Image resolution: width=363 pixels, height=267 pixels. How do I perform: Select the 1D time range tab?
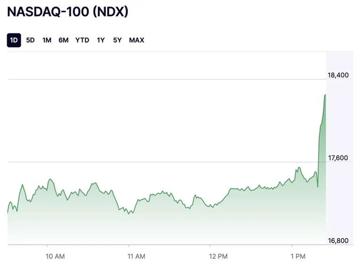coord(14,40)
